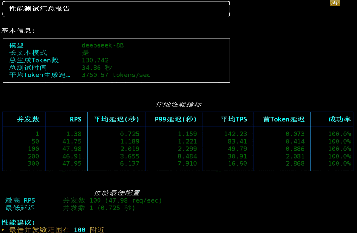Image resolution: width=357 pixels, height=233 pixels.
Task: Click the php logo icon top right
Action: 335,3
